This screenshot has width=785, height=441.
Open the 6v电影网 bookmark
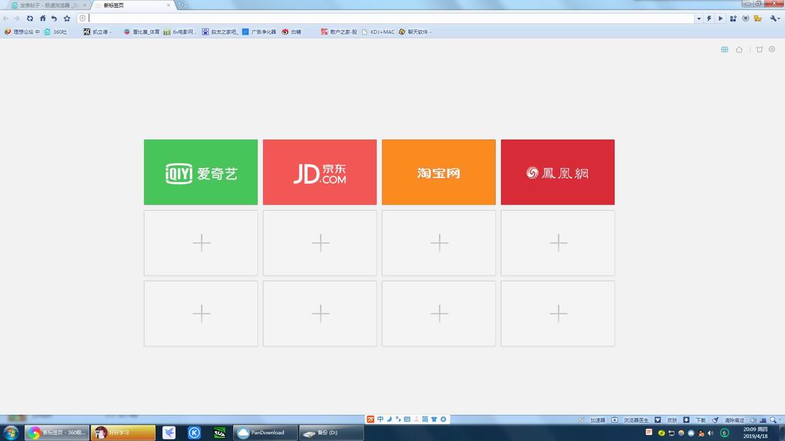pos(180,31)
